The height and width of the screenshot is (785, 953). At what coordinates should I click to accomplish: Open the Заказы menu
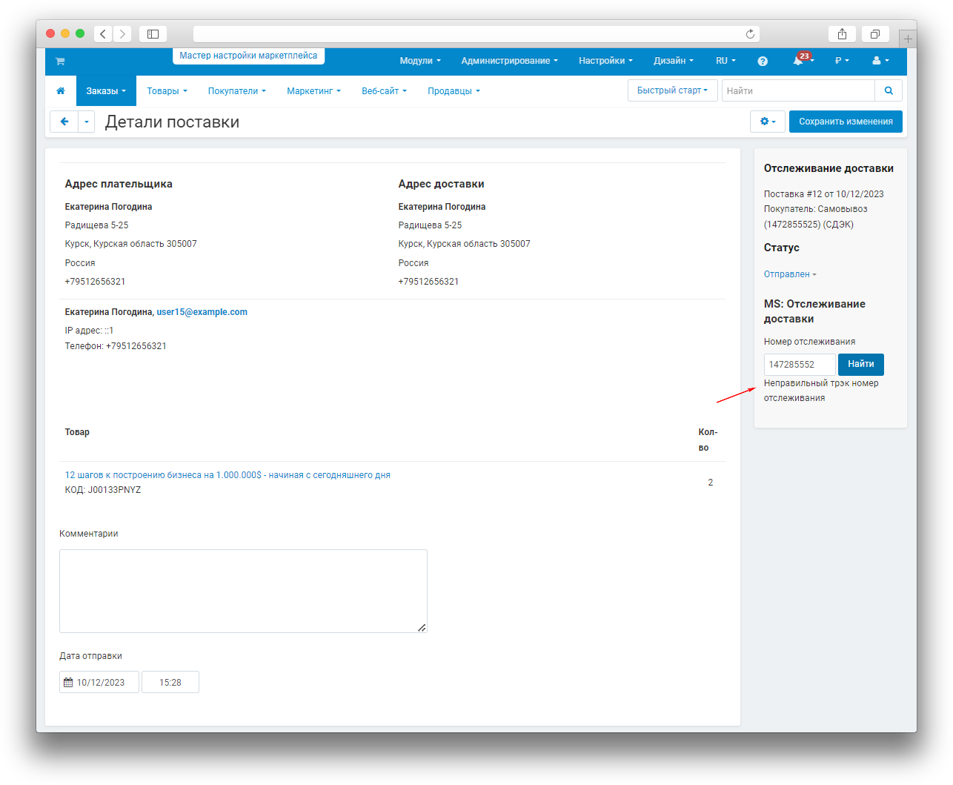click(x=106, y=91)
